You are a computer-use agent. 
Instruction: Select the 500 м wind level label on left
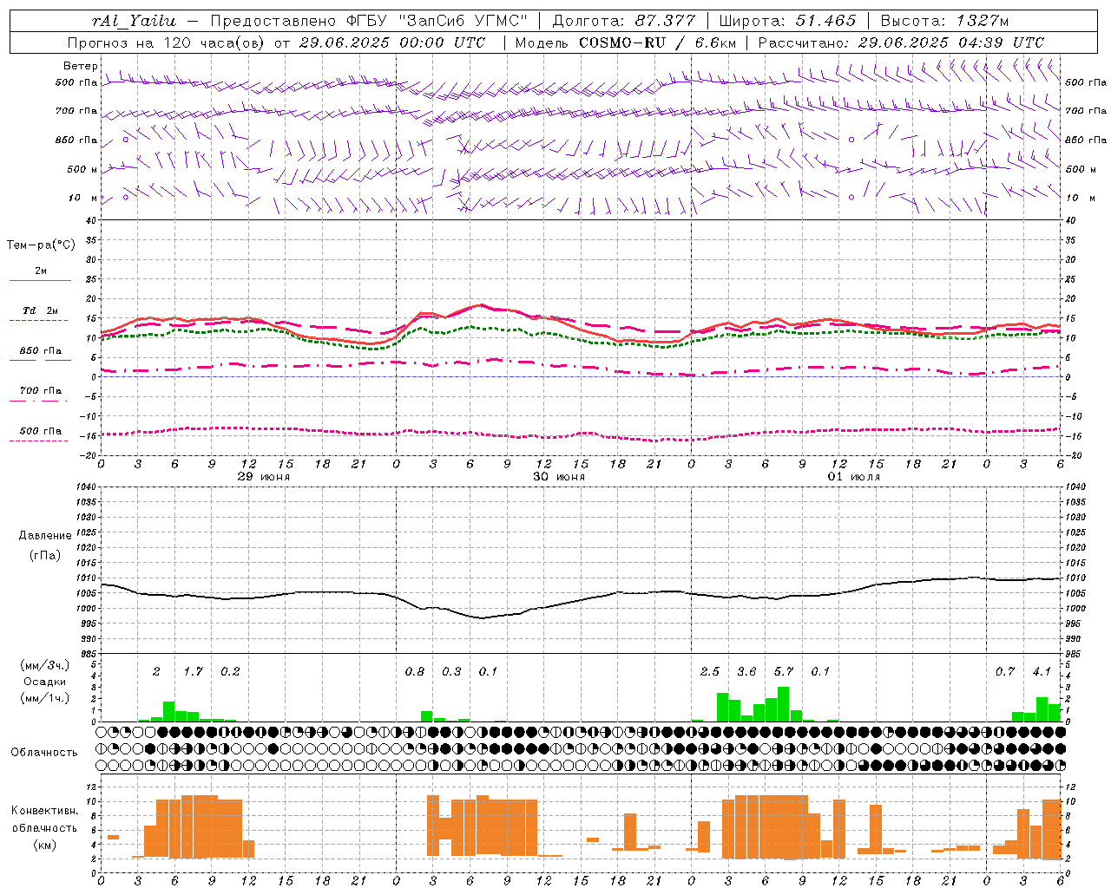tap(82, 169)
